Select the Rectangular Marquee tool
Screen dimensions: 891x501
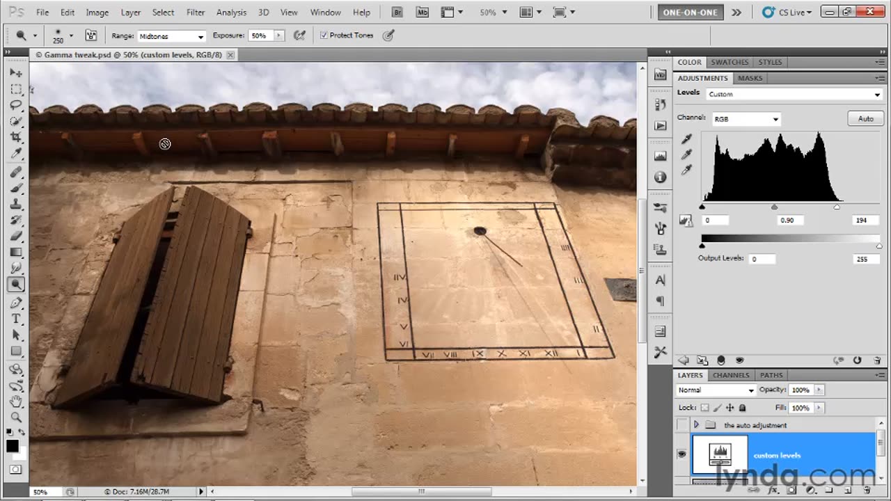pyautogui.click(x=16, y=89)
